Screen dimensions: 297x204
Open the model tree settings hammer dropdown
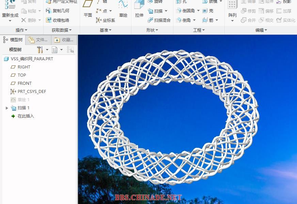(47, 50)
